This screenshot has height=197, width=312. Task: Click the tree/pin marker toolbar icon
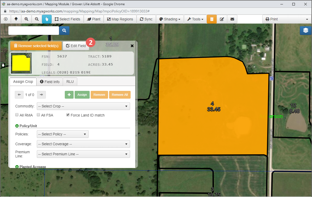click(16, 19)
